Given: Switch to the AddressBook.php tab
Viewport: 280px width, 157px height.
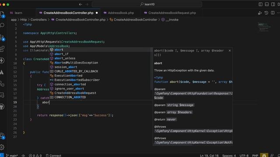Looking at the screenshot, I should coord(121,13).
